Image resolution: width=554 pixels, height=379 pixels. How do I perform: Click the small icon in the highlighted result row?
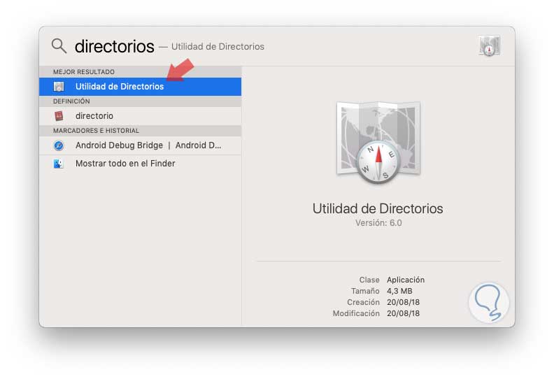pyautogui.click(x=59, y=87)
